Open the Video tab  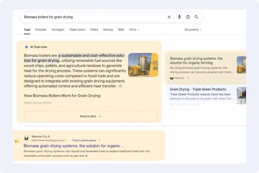pyautogui.click(x=94, y=30)
